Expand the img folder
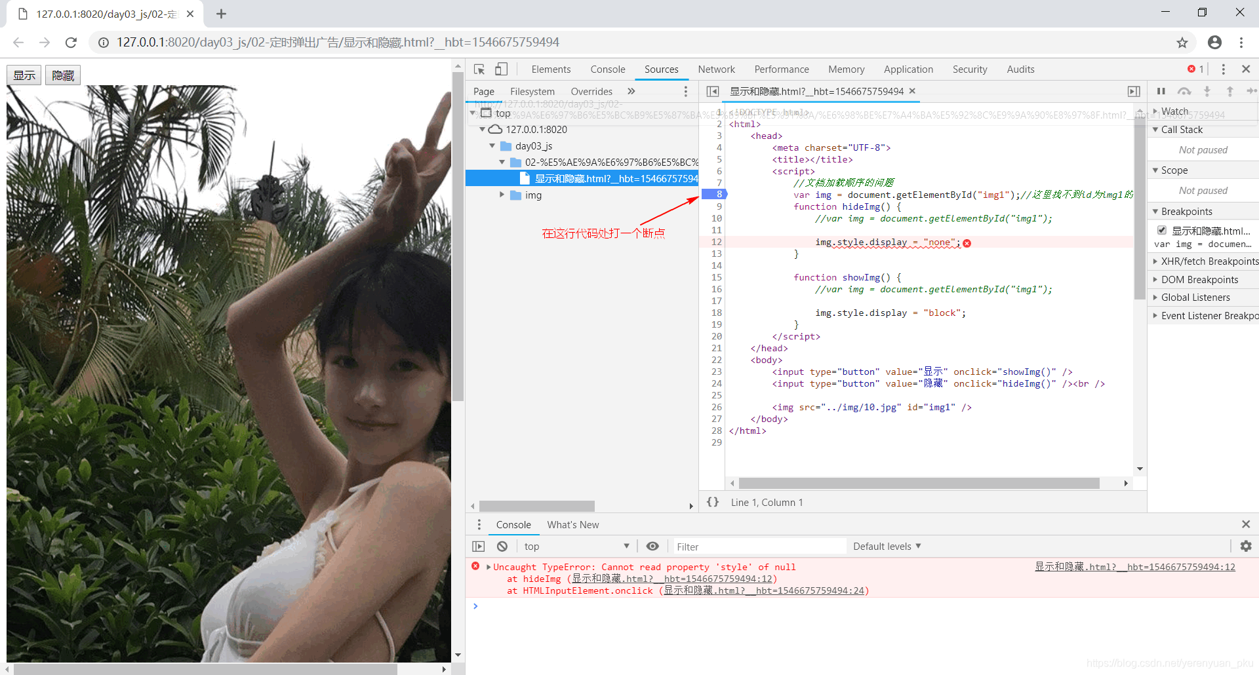This screenshot has width=1259, height=675. tap(502, 195)
